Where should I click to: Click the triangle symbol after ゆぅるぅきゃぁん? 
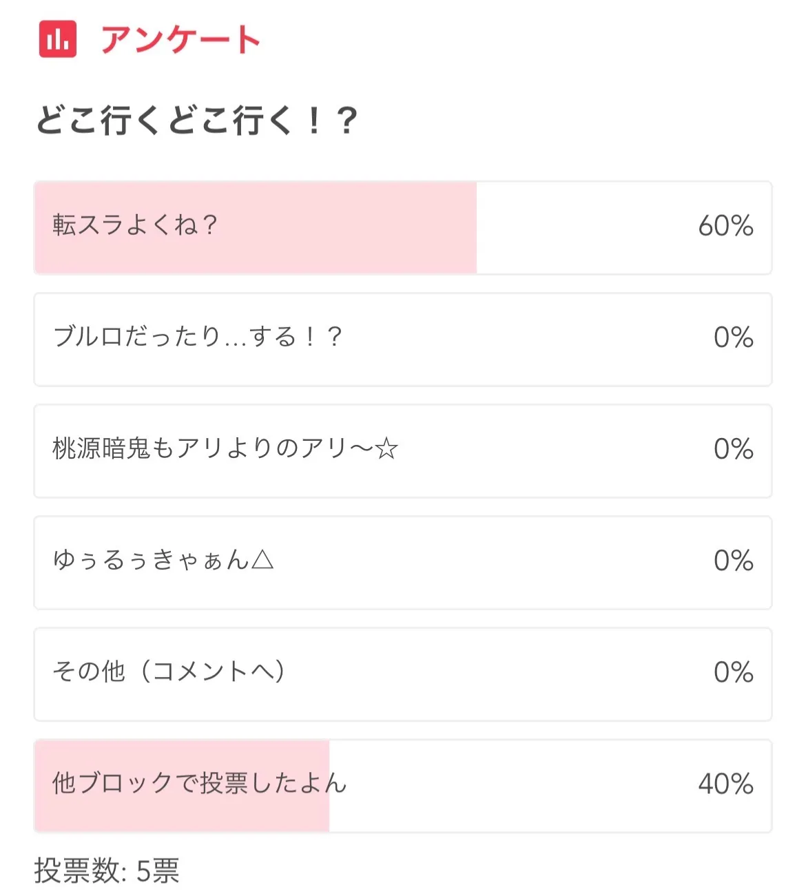pyautogui.click(x=262, y=560)
